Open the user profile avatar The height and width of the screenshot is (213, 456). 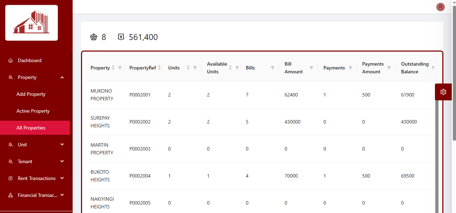pos(440,7)
